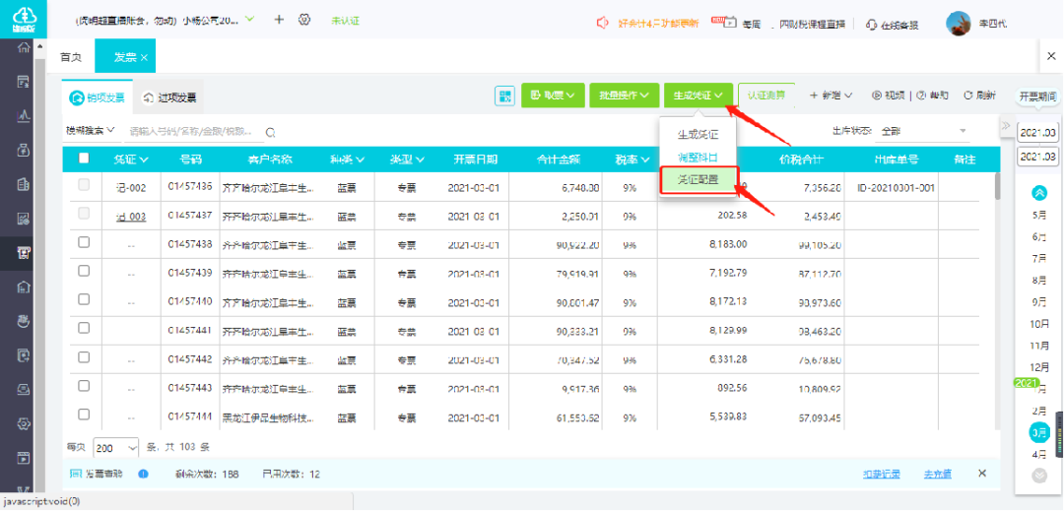Click the up-arrow circle in period panel

[1037, 193]
